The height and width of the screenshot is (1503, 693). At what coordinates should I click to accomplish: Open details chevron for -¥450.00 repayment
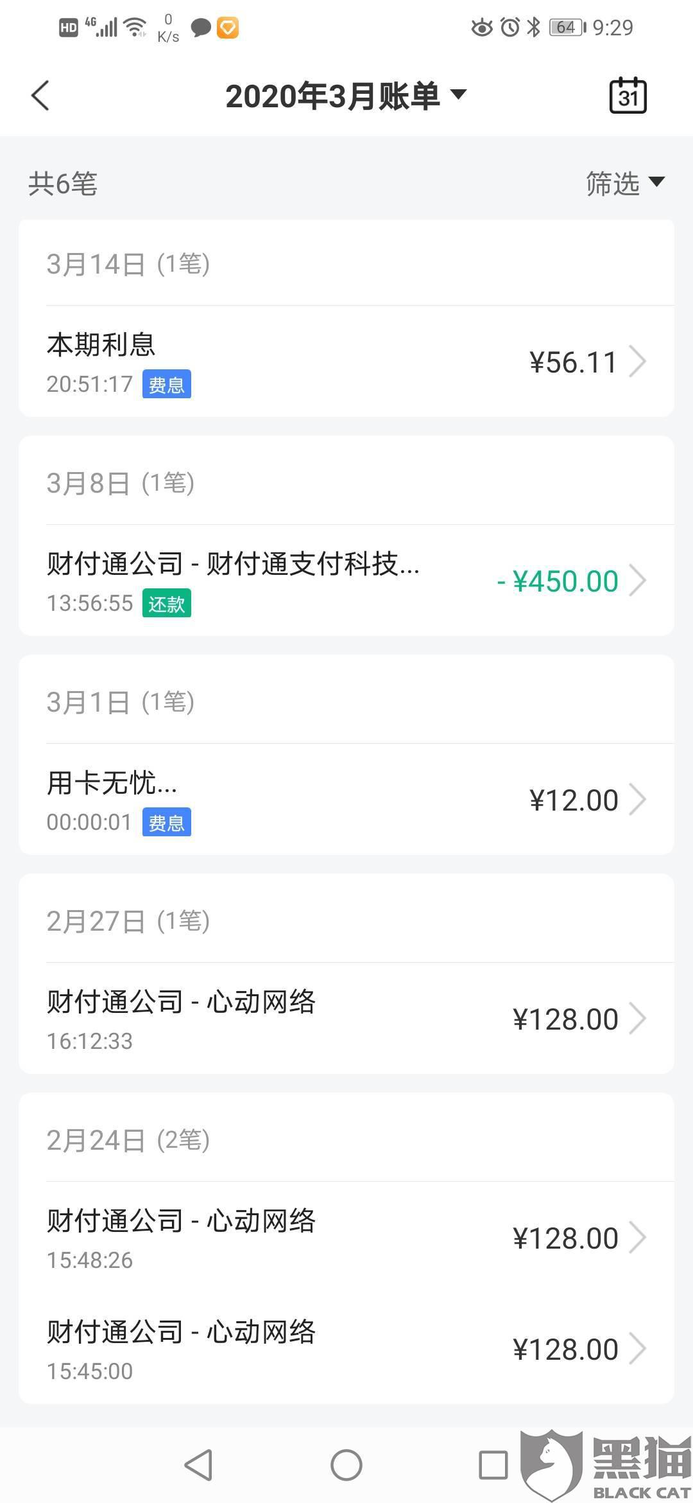[637, 581]
